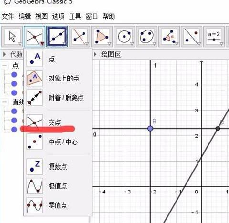Select the Reflect about line tool
Image resolution: width=229 pixels, height=223 pixels.
coord(192,37)
